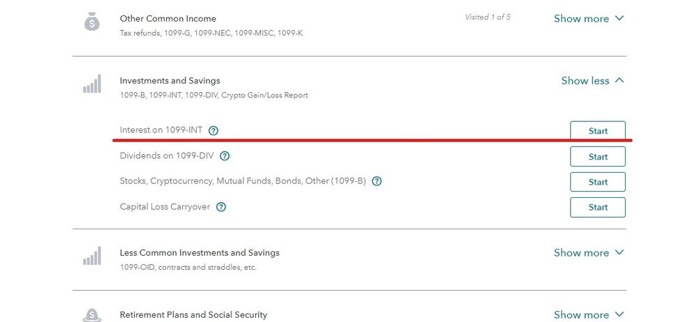
Task: Expand Less Common Investments and Savings section
Action: pos(589,253)
